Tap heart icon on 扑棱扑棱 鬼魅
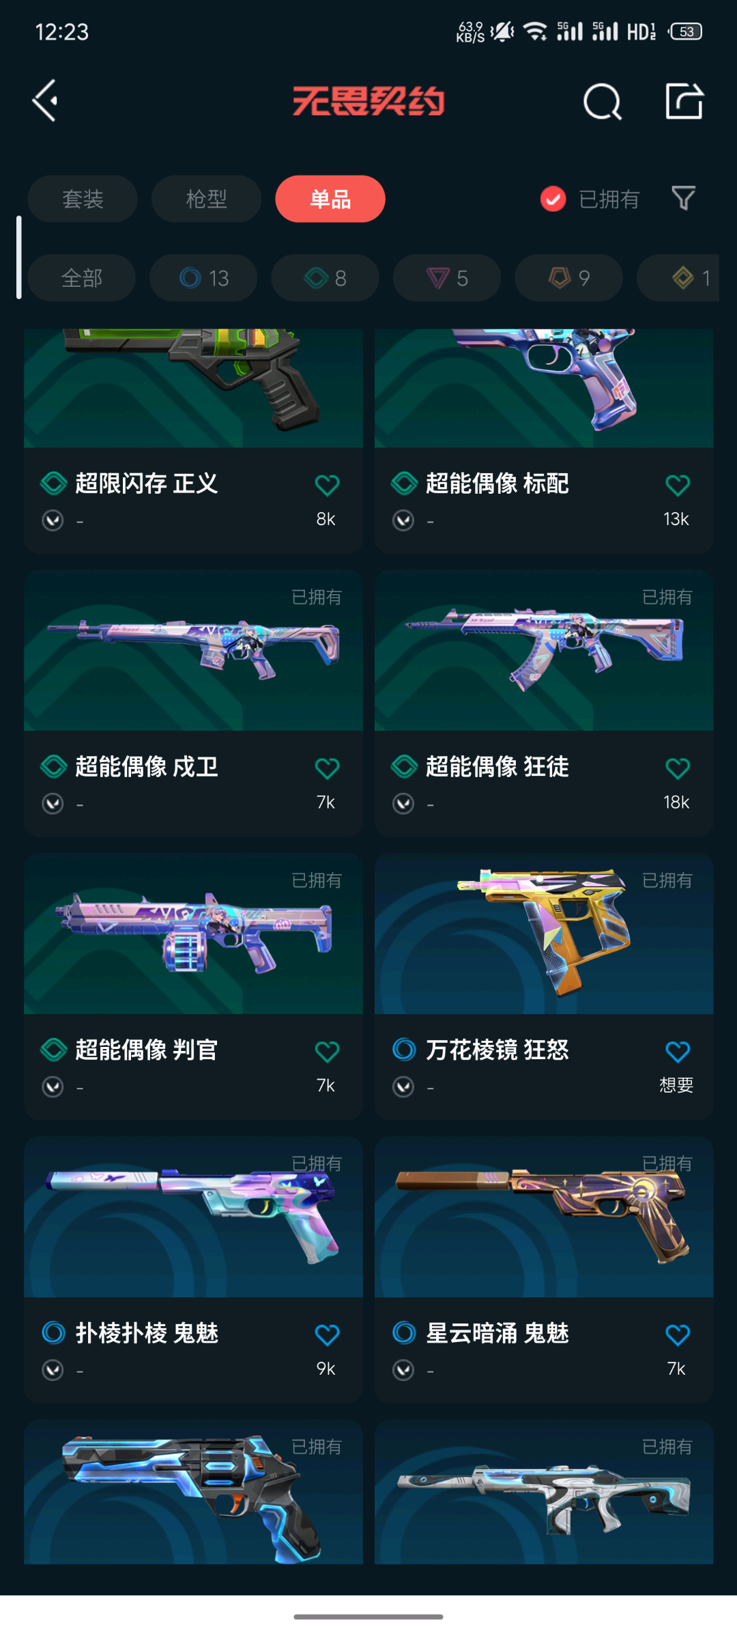737x1639 pixels. [327, 1334]
